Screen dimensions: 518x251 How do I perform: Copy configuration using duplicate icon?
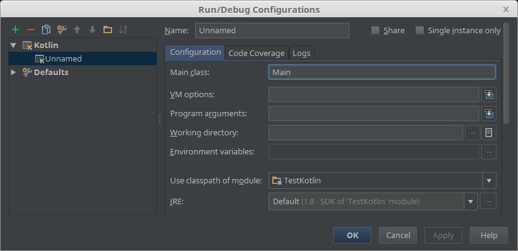(46, 30)
